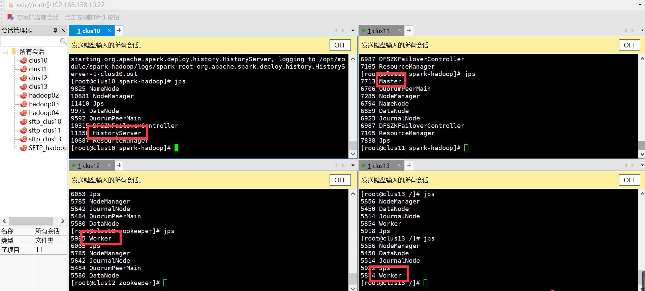Image resolution: width=645 pixels, height=291 pixels.
Task: Click right arrow of session tree scrollbar
Action: click(x=63, y=221)
